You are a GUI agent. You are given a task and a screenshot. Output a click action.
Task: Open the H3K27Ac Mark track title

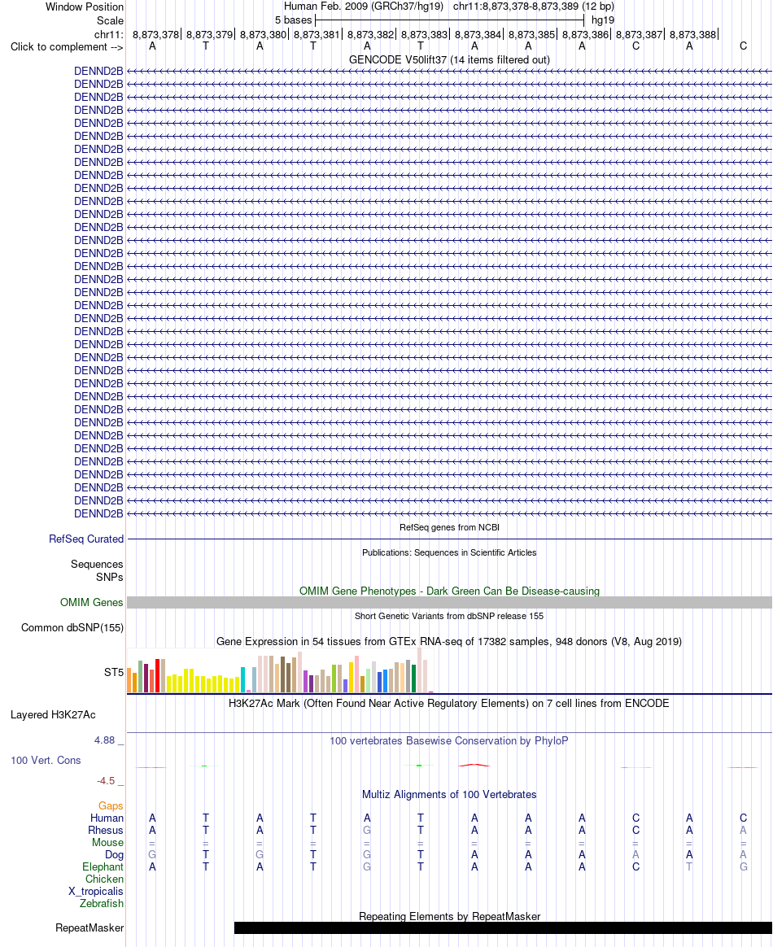[449, 703]
